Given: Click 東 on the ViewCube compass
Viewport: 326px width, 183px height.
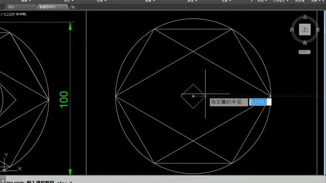Looking at the screenshot, I should tap(318, 30).
